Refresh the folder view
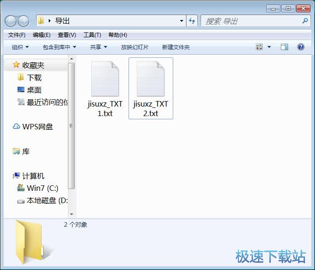Screen dimensions: 315x270 [x=192, y=21]
